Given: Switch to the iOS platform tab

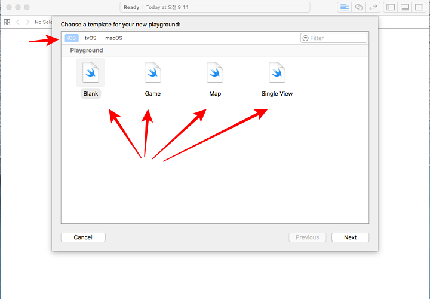Looking at the screenshot, I should tap(72, 38).
